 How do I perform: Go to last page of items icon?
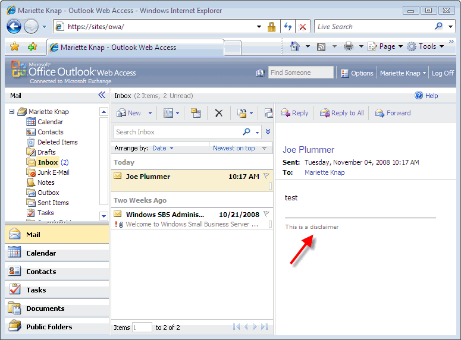(265, 327)
